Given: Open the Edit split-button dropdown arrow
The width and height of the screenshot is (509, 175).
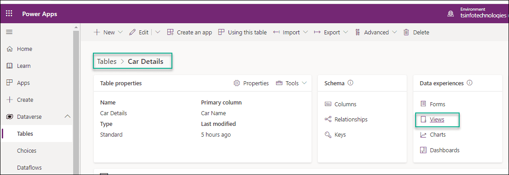Looking at the screenshot, I should click(x=158, y=32).
